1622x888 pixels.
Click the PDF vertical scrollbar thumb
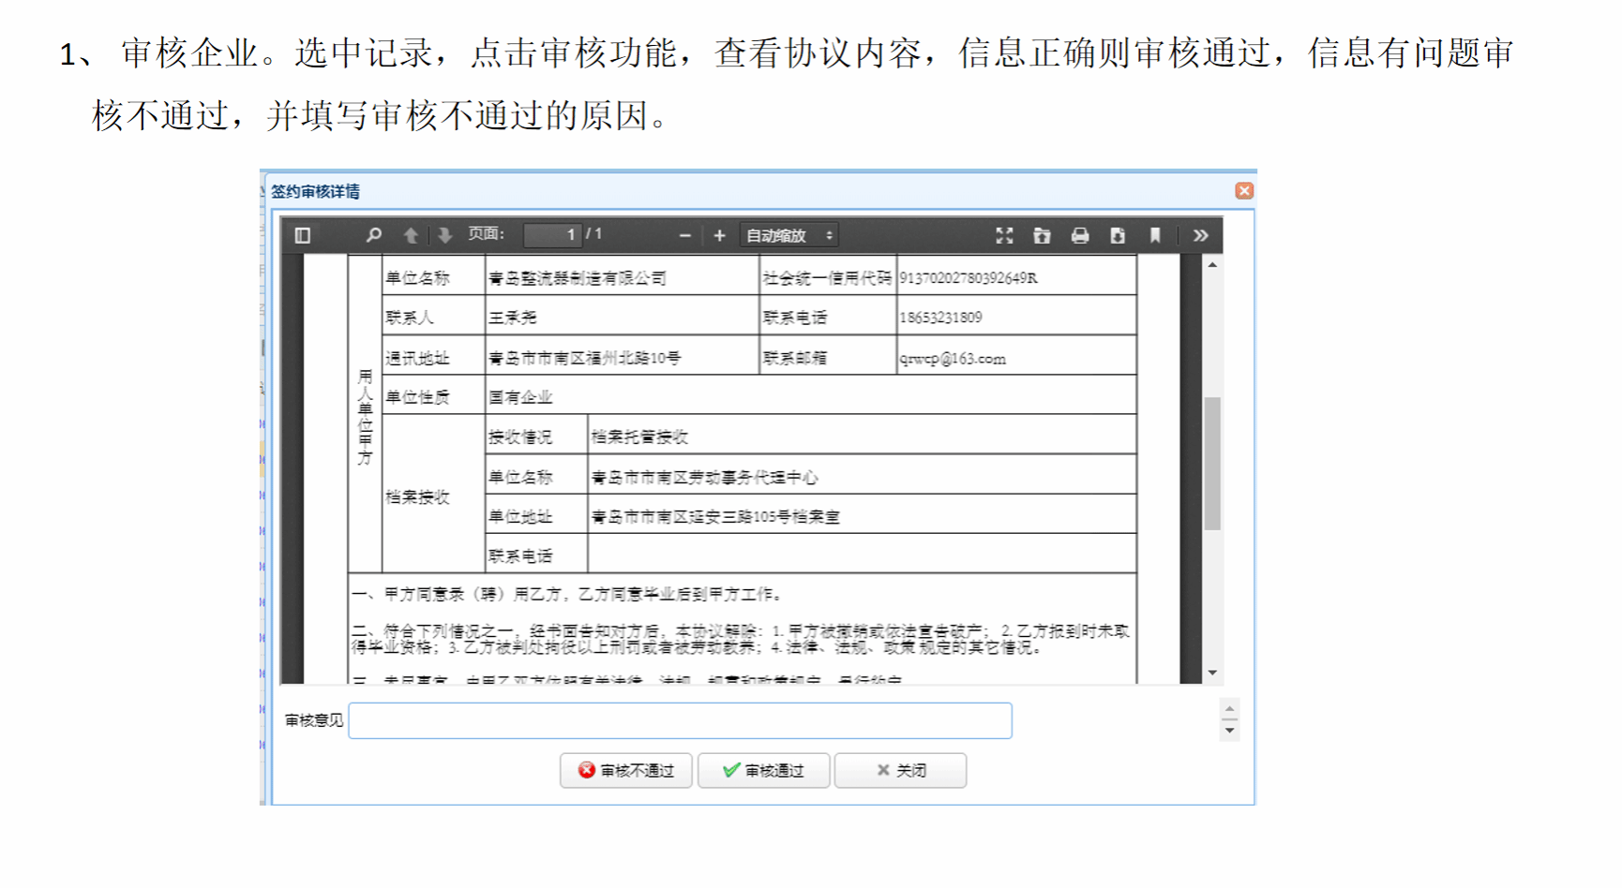point(1212,464)
